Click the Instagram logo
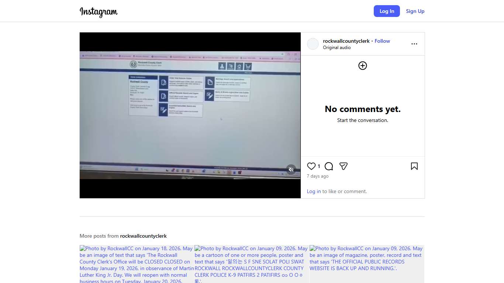The height and width of the screenshot is (283, 504). point(99,11)
